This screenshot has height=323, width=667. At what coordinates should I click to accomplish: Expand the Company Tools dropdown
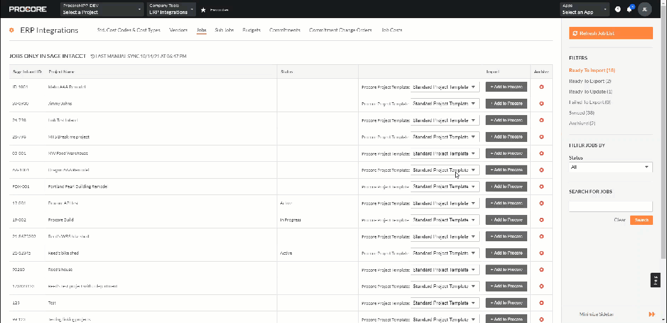[170, 9]
